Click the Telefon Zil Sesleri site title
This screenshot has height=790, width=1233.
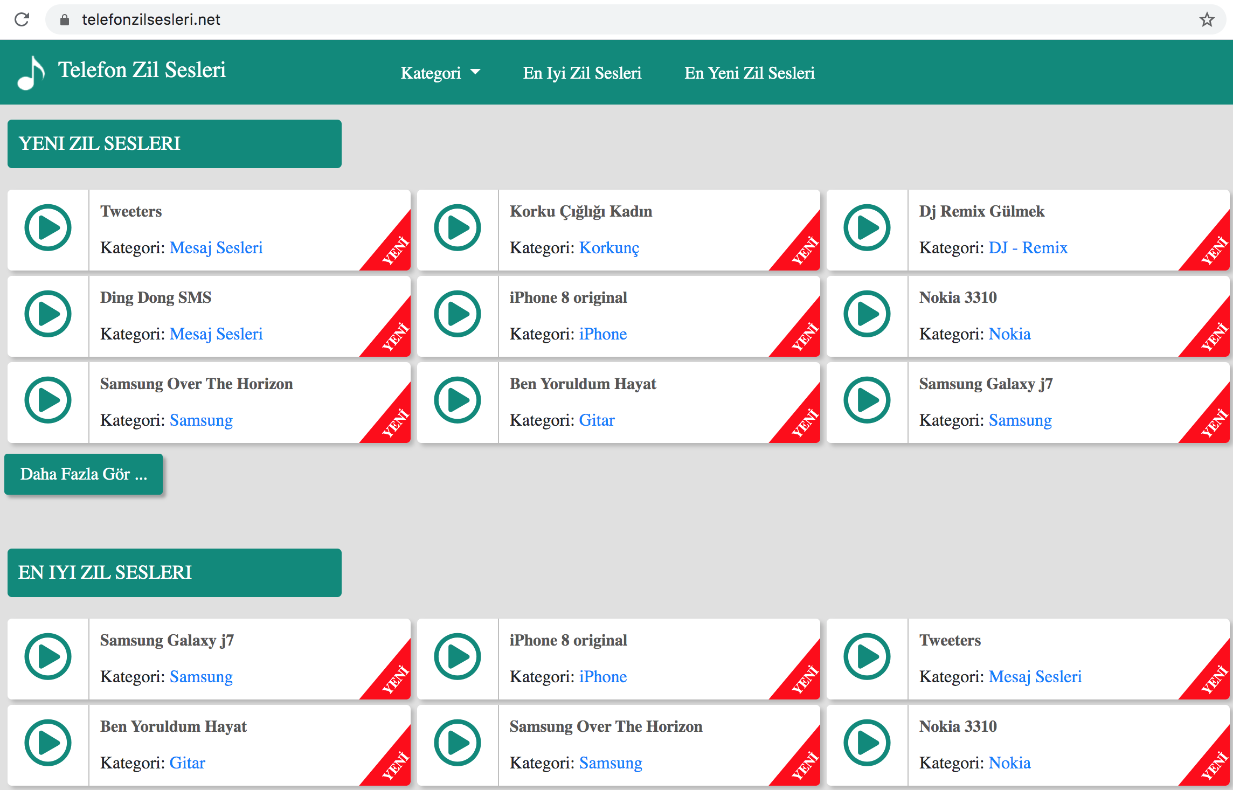coord(142,70)
